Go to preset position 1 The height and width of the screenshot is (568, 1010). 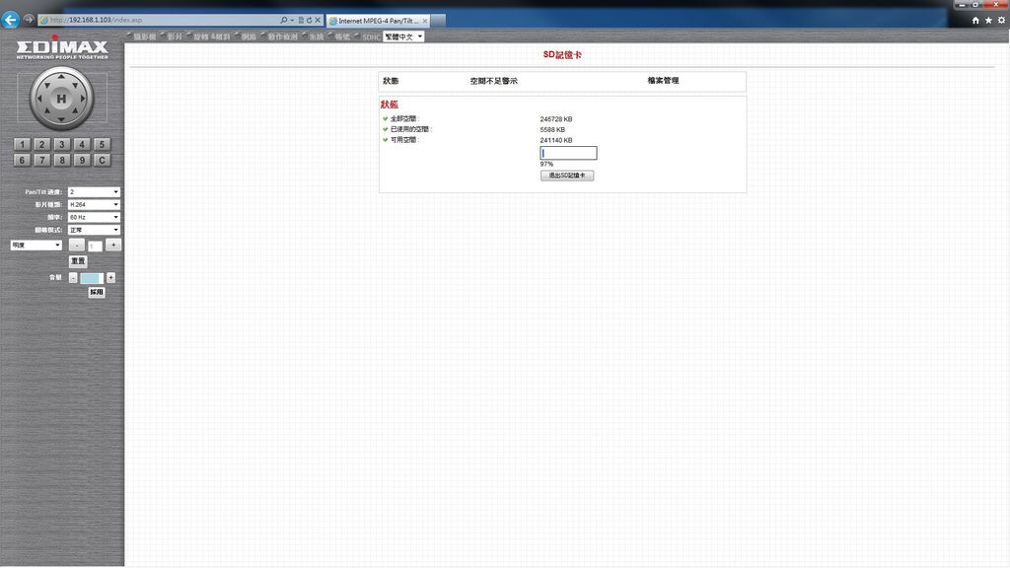point(22,144)
